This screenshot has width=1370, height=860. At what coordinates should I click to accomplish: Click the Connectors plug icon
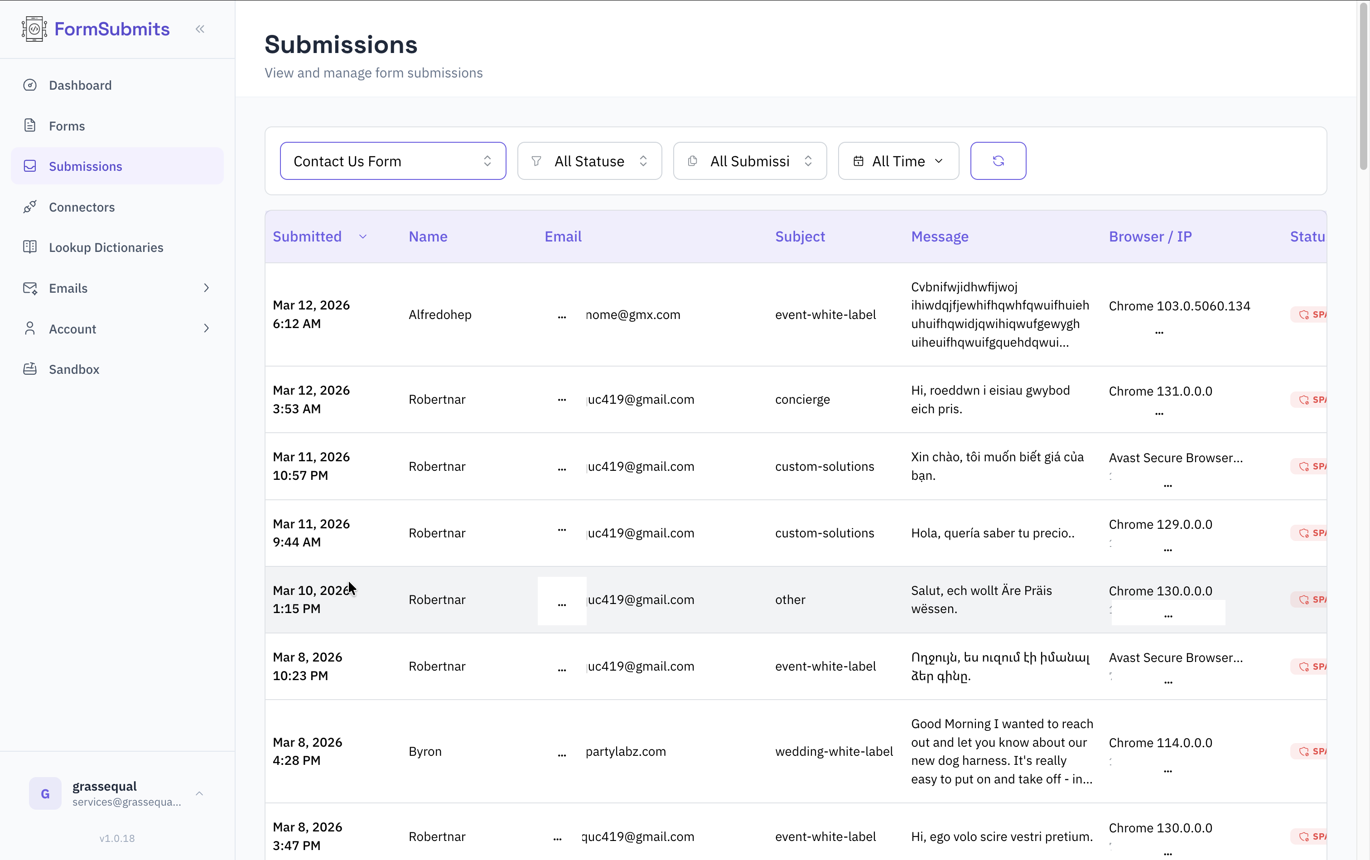[30, 207]
